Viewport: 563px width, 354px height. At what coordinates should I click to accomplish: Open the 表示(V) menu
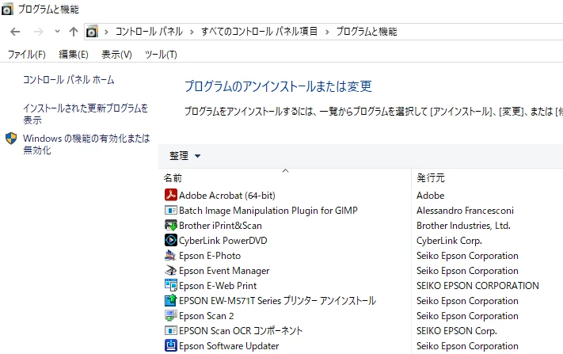[x=116, y=54]
